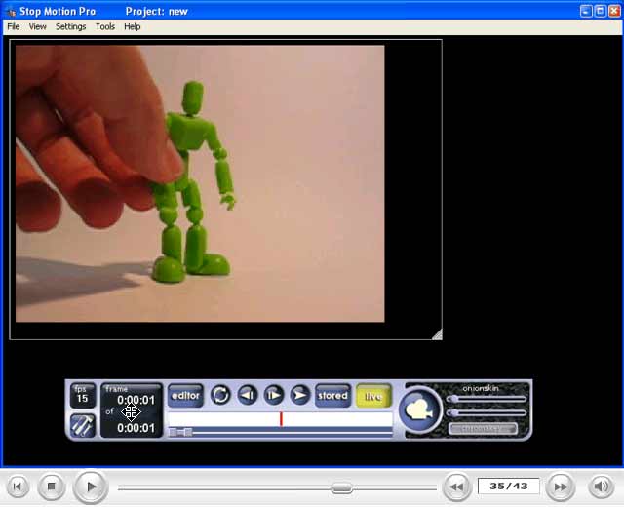Step forward one frame in control panel
The image size is (624, 507).
(274, 395)
